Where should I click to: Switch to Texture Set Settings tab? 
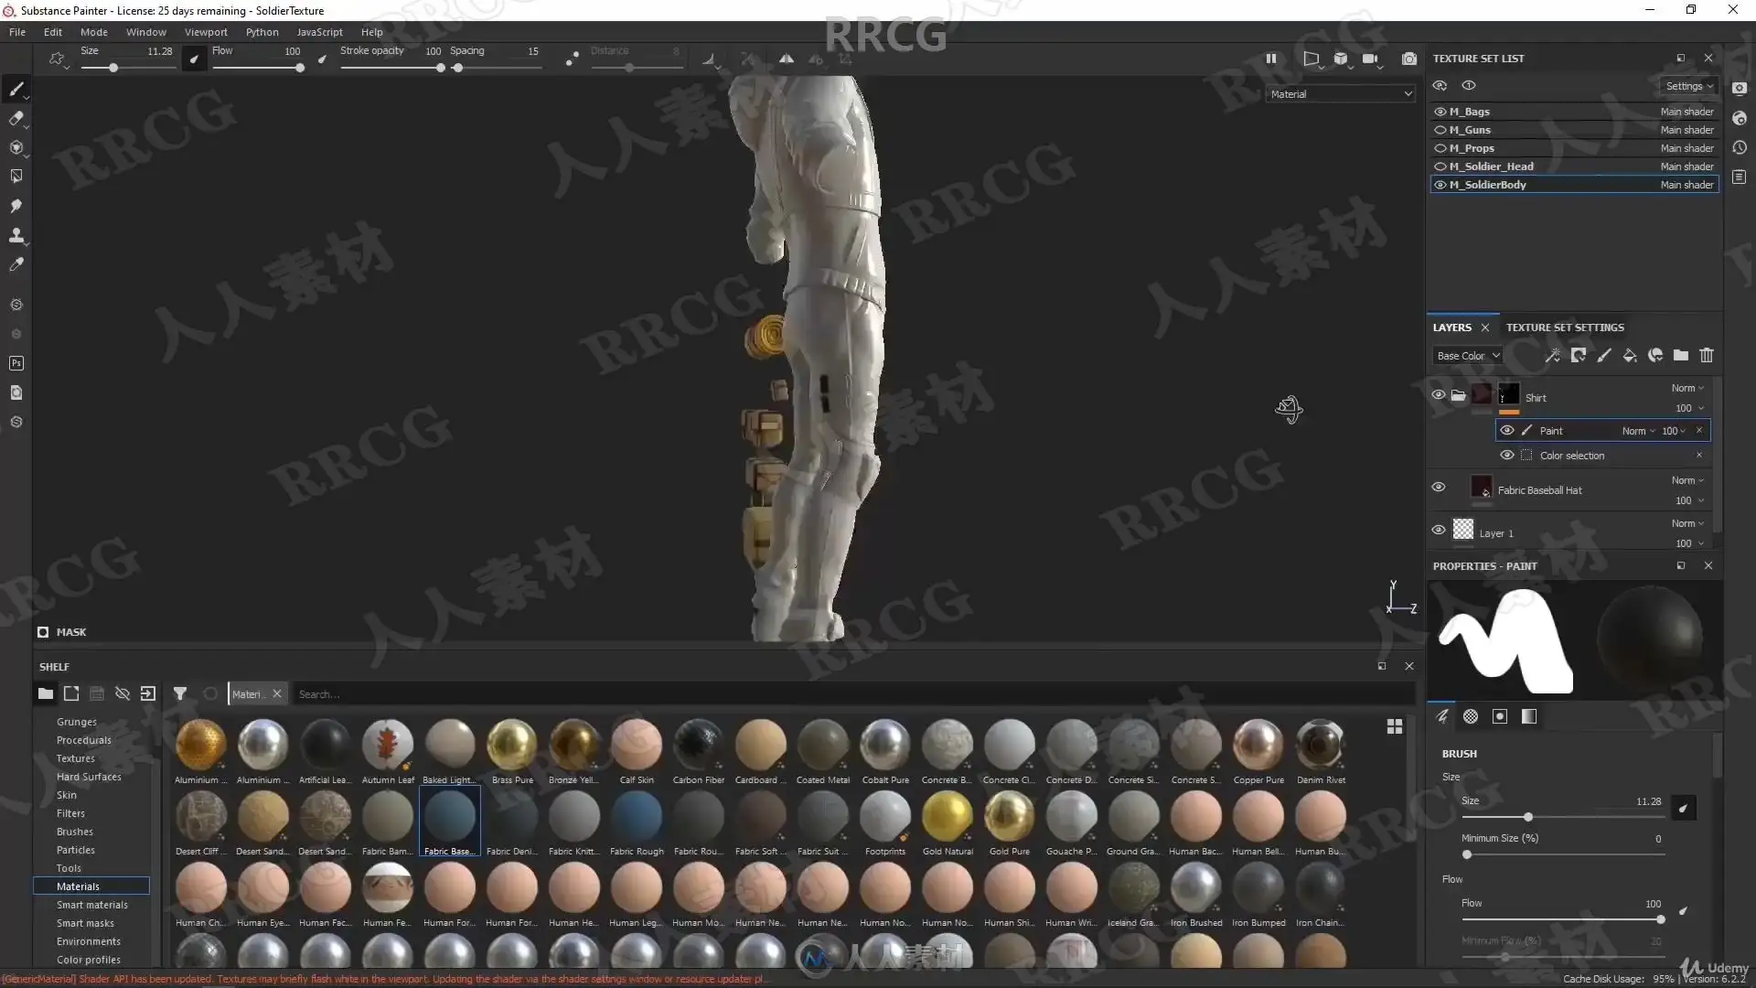[x=1564, y=328]
